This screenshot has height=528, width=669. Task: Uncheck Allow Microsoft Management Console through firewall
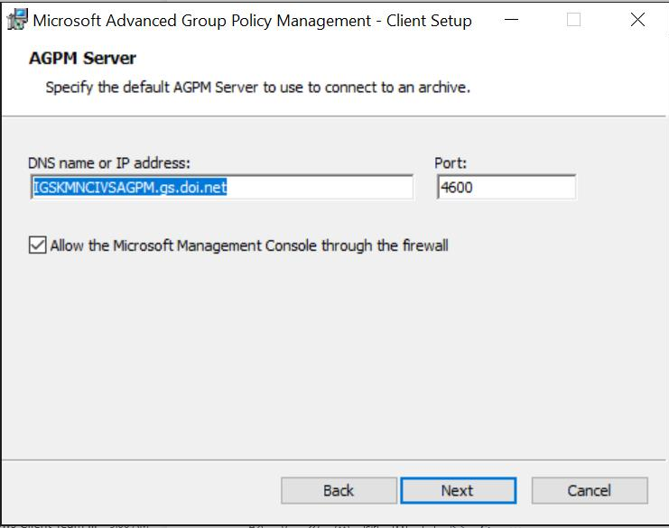(38, 245)
